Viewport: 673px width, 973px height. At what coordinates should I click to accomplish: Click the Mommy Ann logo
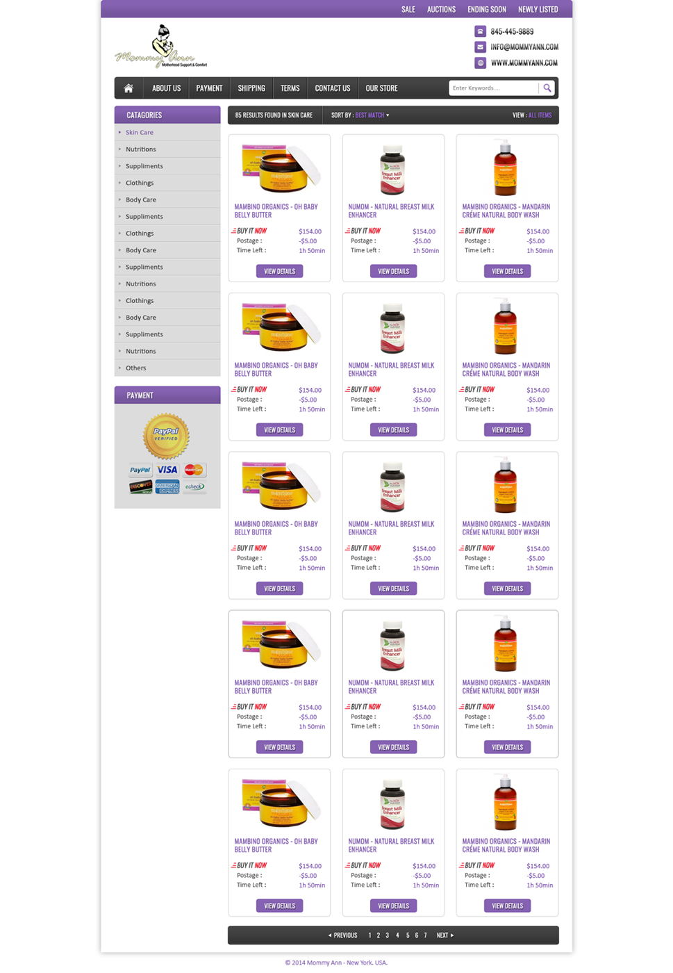pyautogui.click(x=161, y=47)
